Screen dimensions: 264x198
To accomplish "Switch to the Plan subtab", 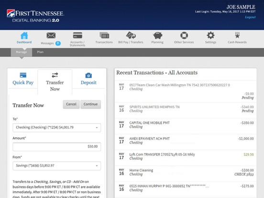I will pos(40,52).
